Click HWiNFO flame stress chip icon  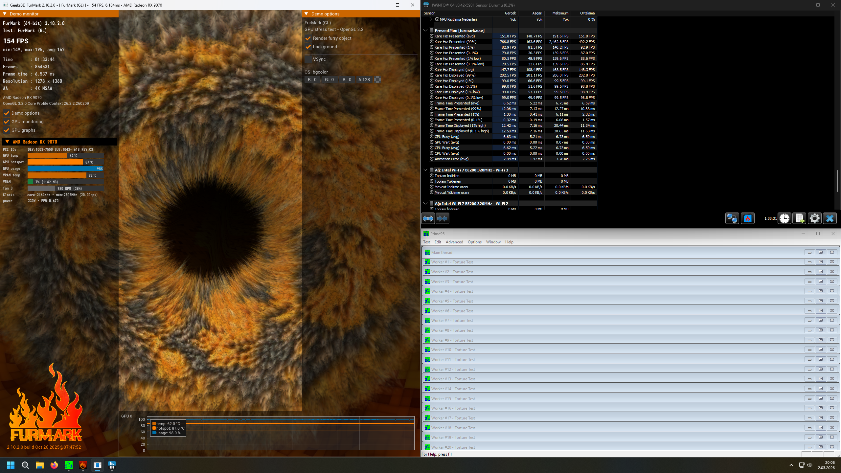tap(748, 218)
